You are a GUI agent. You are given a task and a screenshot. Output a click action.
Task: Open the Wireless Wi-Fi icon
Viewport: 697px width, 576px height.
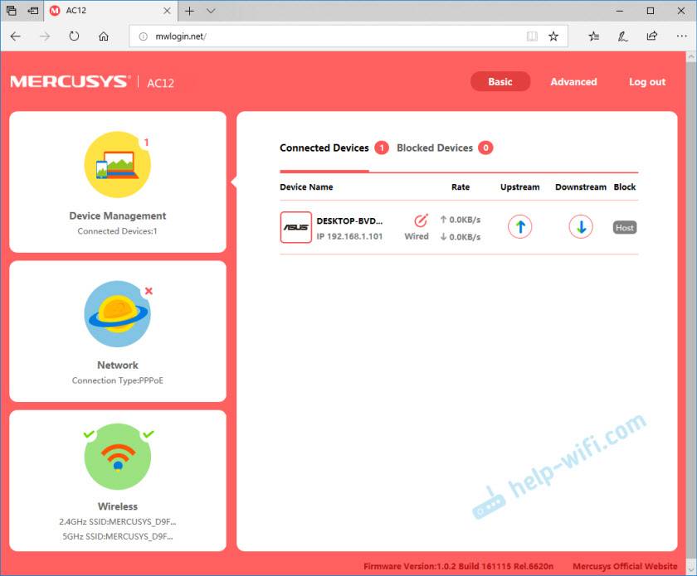[x=117, y=457]
